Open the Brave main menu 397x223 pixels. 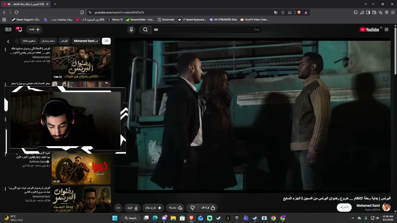(x=393, y=12)
